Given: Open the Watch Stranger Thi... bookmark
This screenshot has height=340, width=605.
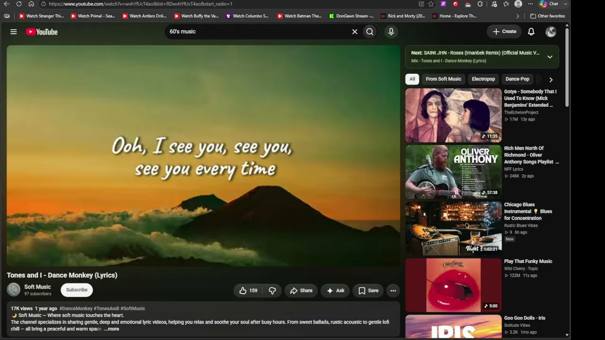Looking at the screenshot, I should tap(41, 16).
